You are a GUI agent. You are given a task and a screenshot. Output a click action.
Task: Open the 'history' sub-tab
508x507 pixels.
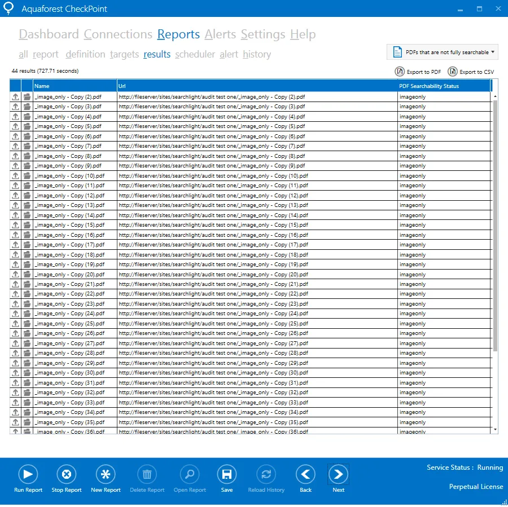[x=257, y=54]
